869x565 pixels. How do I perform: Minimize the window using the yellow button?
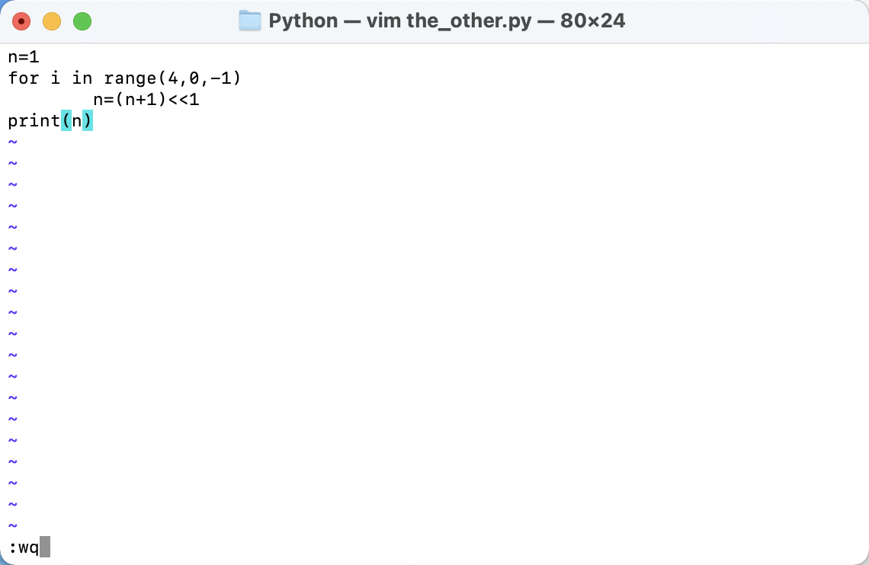click(52, 21)
